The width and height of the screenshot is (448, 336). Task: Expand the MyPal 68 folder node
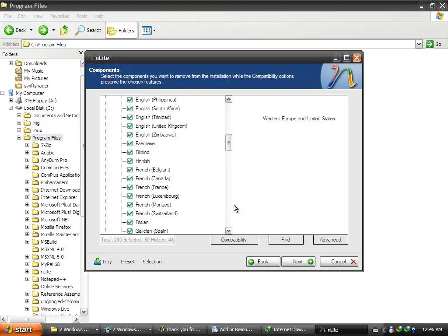(x=27, y=264)
